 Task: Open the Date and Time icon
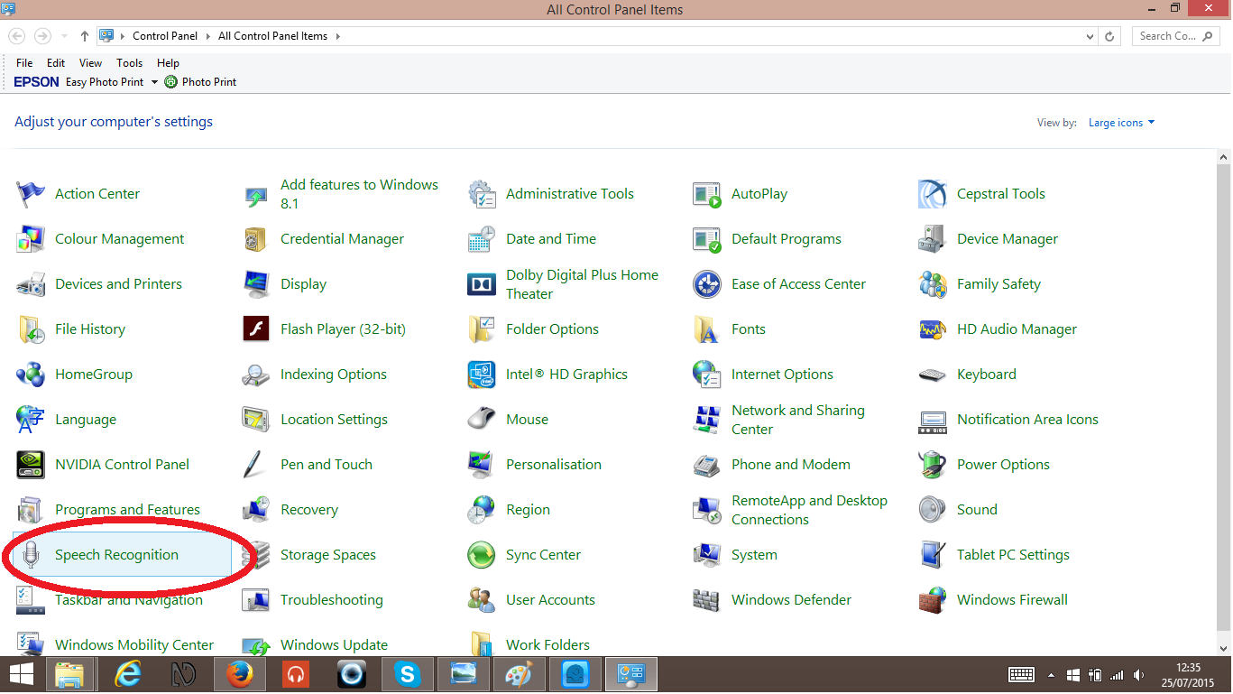pyautogui.click(x=482, y=239)
